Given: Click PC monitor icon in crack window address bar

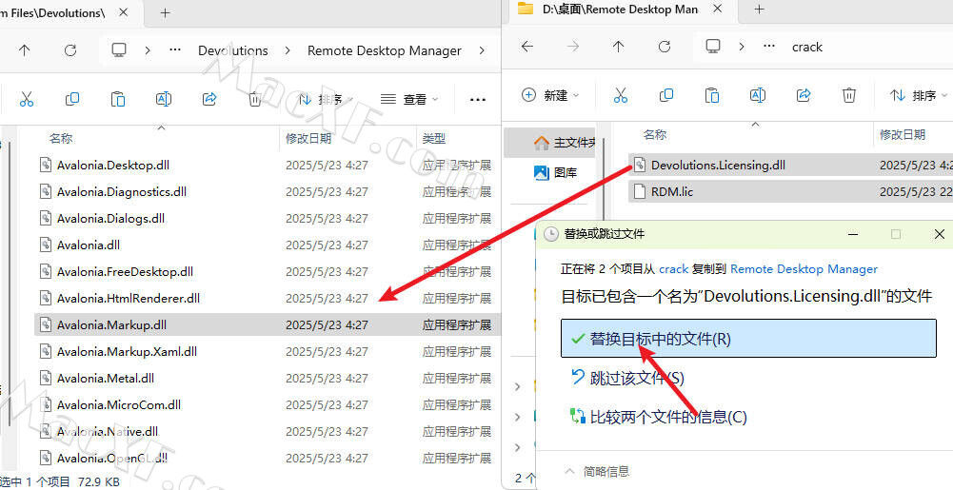Looking at the screenshot, I should (713, 47).
